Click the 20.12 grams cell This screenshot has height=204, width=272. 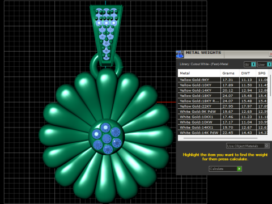coord(230,90)
